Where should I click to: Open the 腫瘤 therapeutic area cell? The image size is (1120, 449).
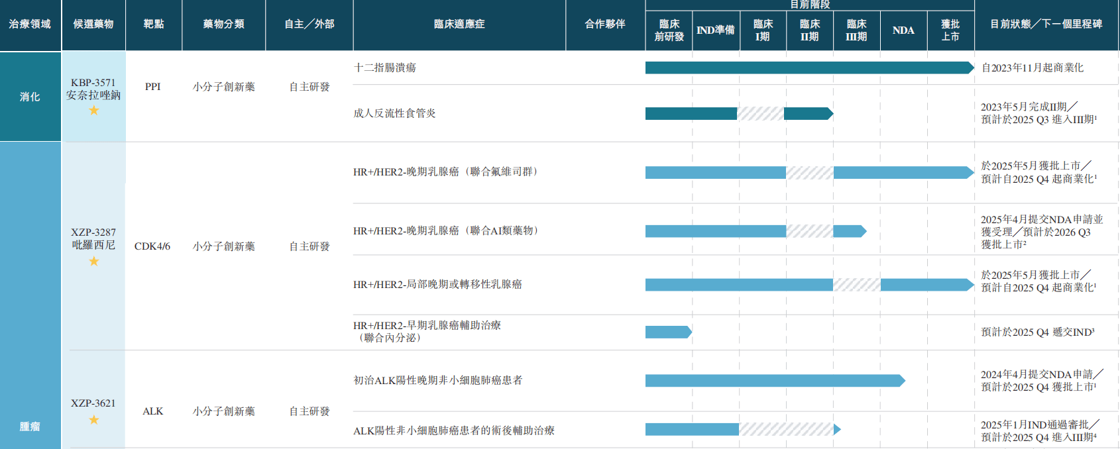click(30, 426)
